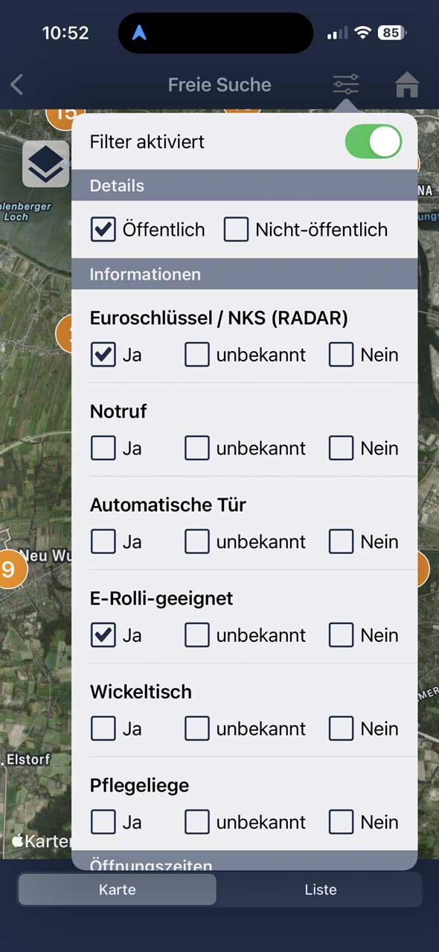The height and width of the screenshot is (952, 439).
Task: Tap the orange cluster marker labeled 19
Action: (x=13, y=569)
